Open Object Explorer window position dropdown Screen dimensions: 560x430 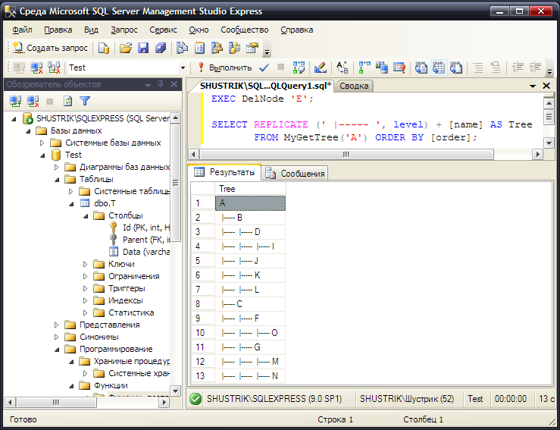[x=148, y=85]
